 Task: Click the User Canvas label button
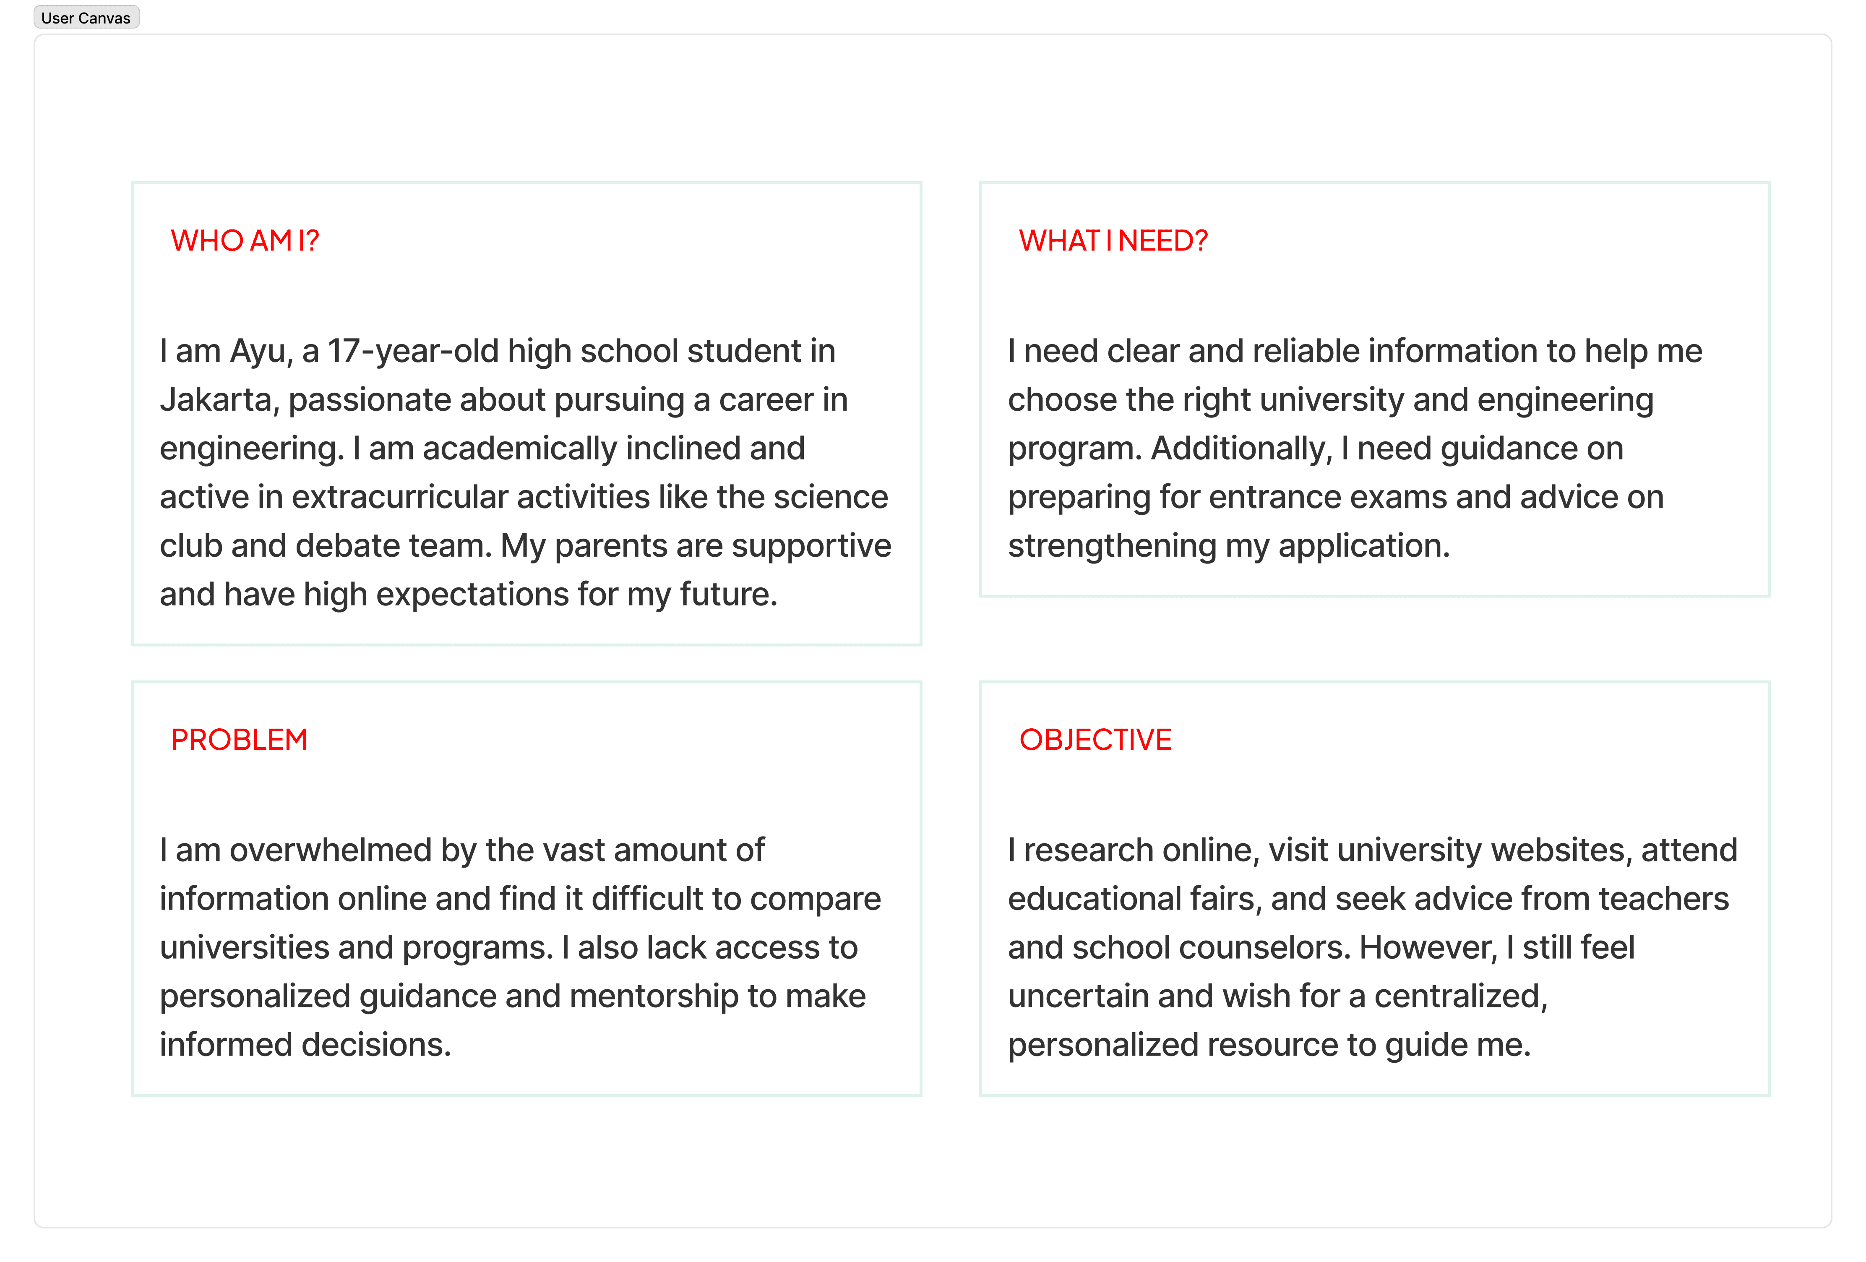click(x=86, y=18)
